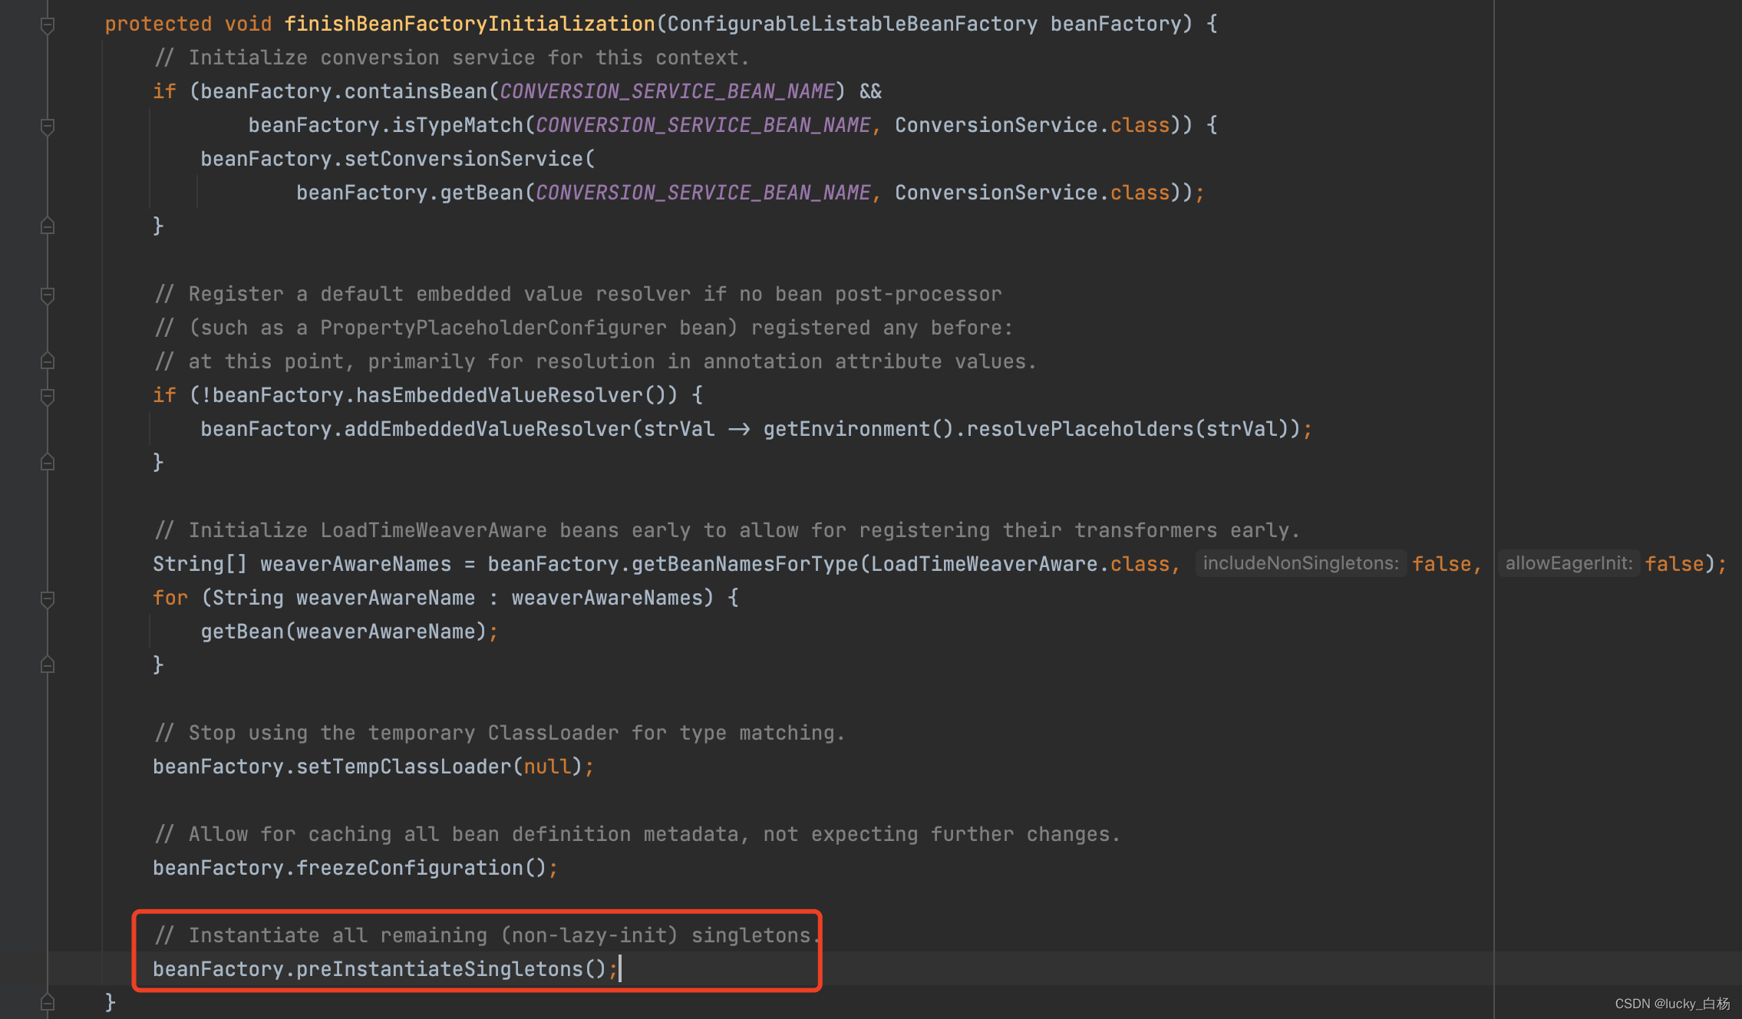Click the 'Stop using the temporary ClassLoader' comment
The height and width of the screenshot is (1019, 1742).
500,733
